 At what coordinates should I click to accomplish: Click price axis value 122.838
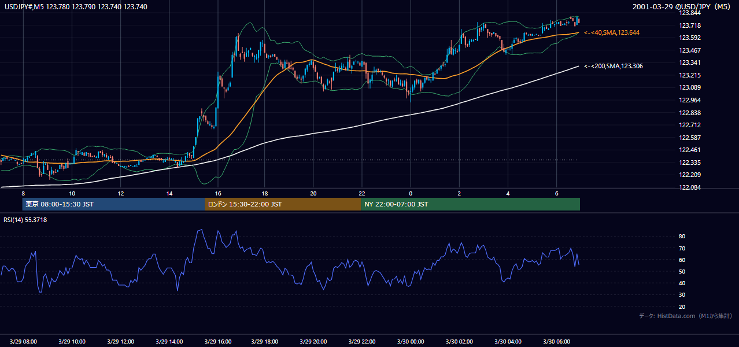(690, 113)
